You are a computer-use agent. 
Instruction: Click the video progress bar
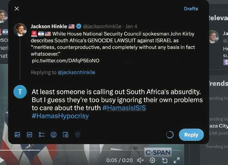pyautogui.click(x=90, y=150)
